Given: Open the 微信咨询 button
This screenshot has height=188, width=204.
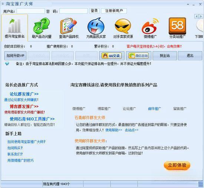Looking at the screenshot, I should pos(139,56).
